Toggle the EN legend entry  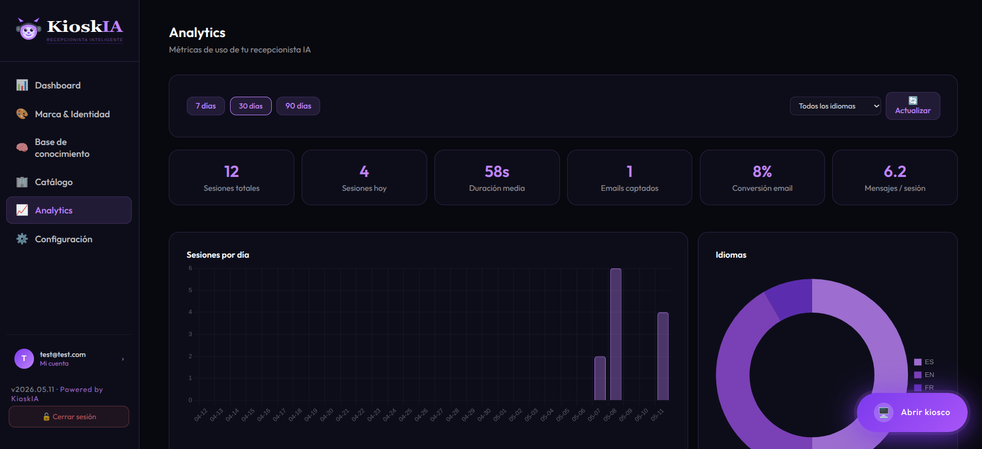tap(924, 375)
